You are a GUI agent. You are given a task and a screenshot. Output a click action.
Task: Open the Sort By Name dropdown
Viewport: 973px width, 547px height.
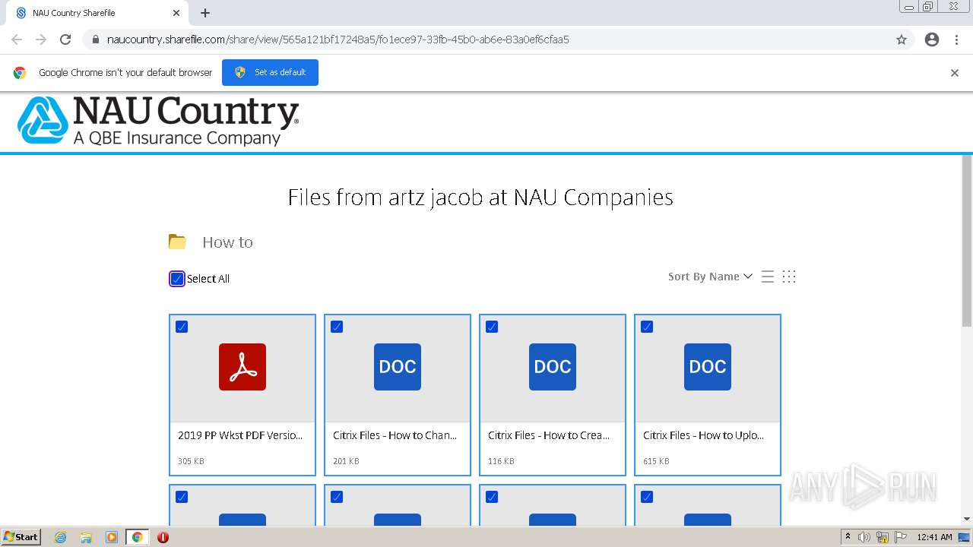(710, 277)
